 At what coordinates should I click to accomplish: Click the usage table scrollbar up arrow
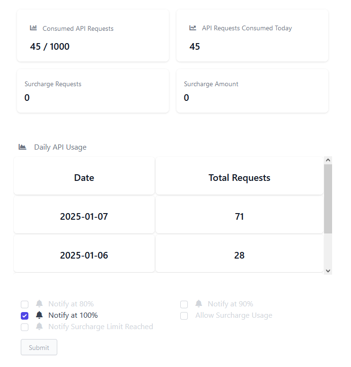(328, 160)
